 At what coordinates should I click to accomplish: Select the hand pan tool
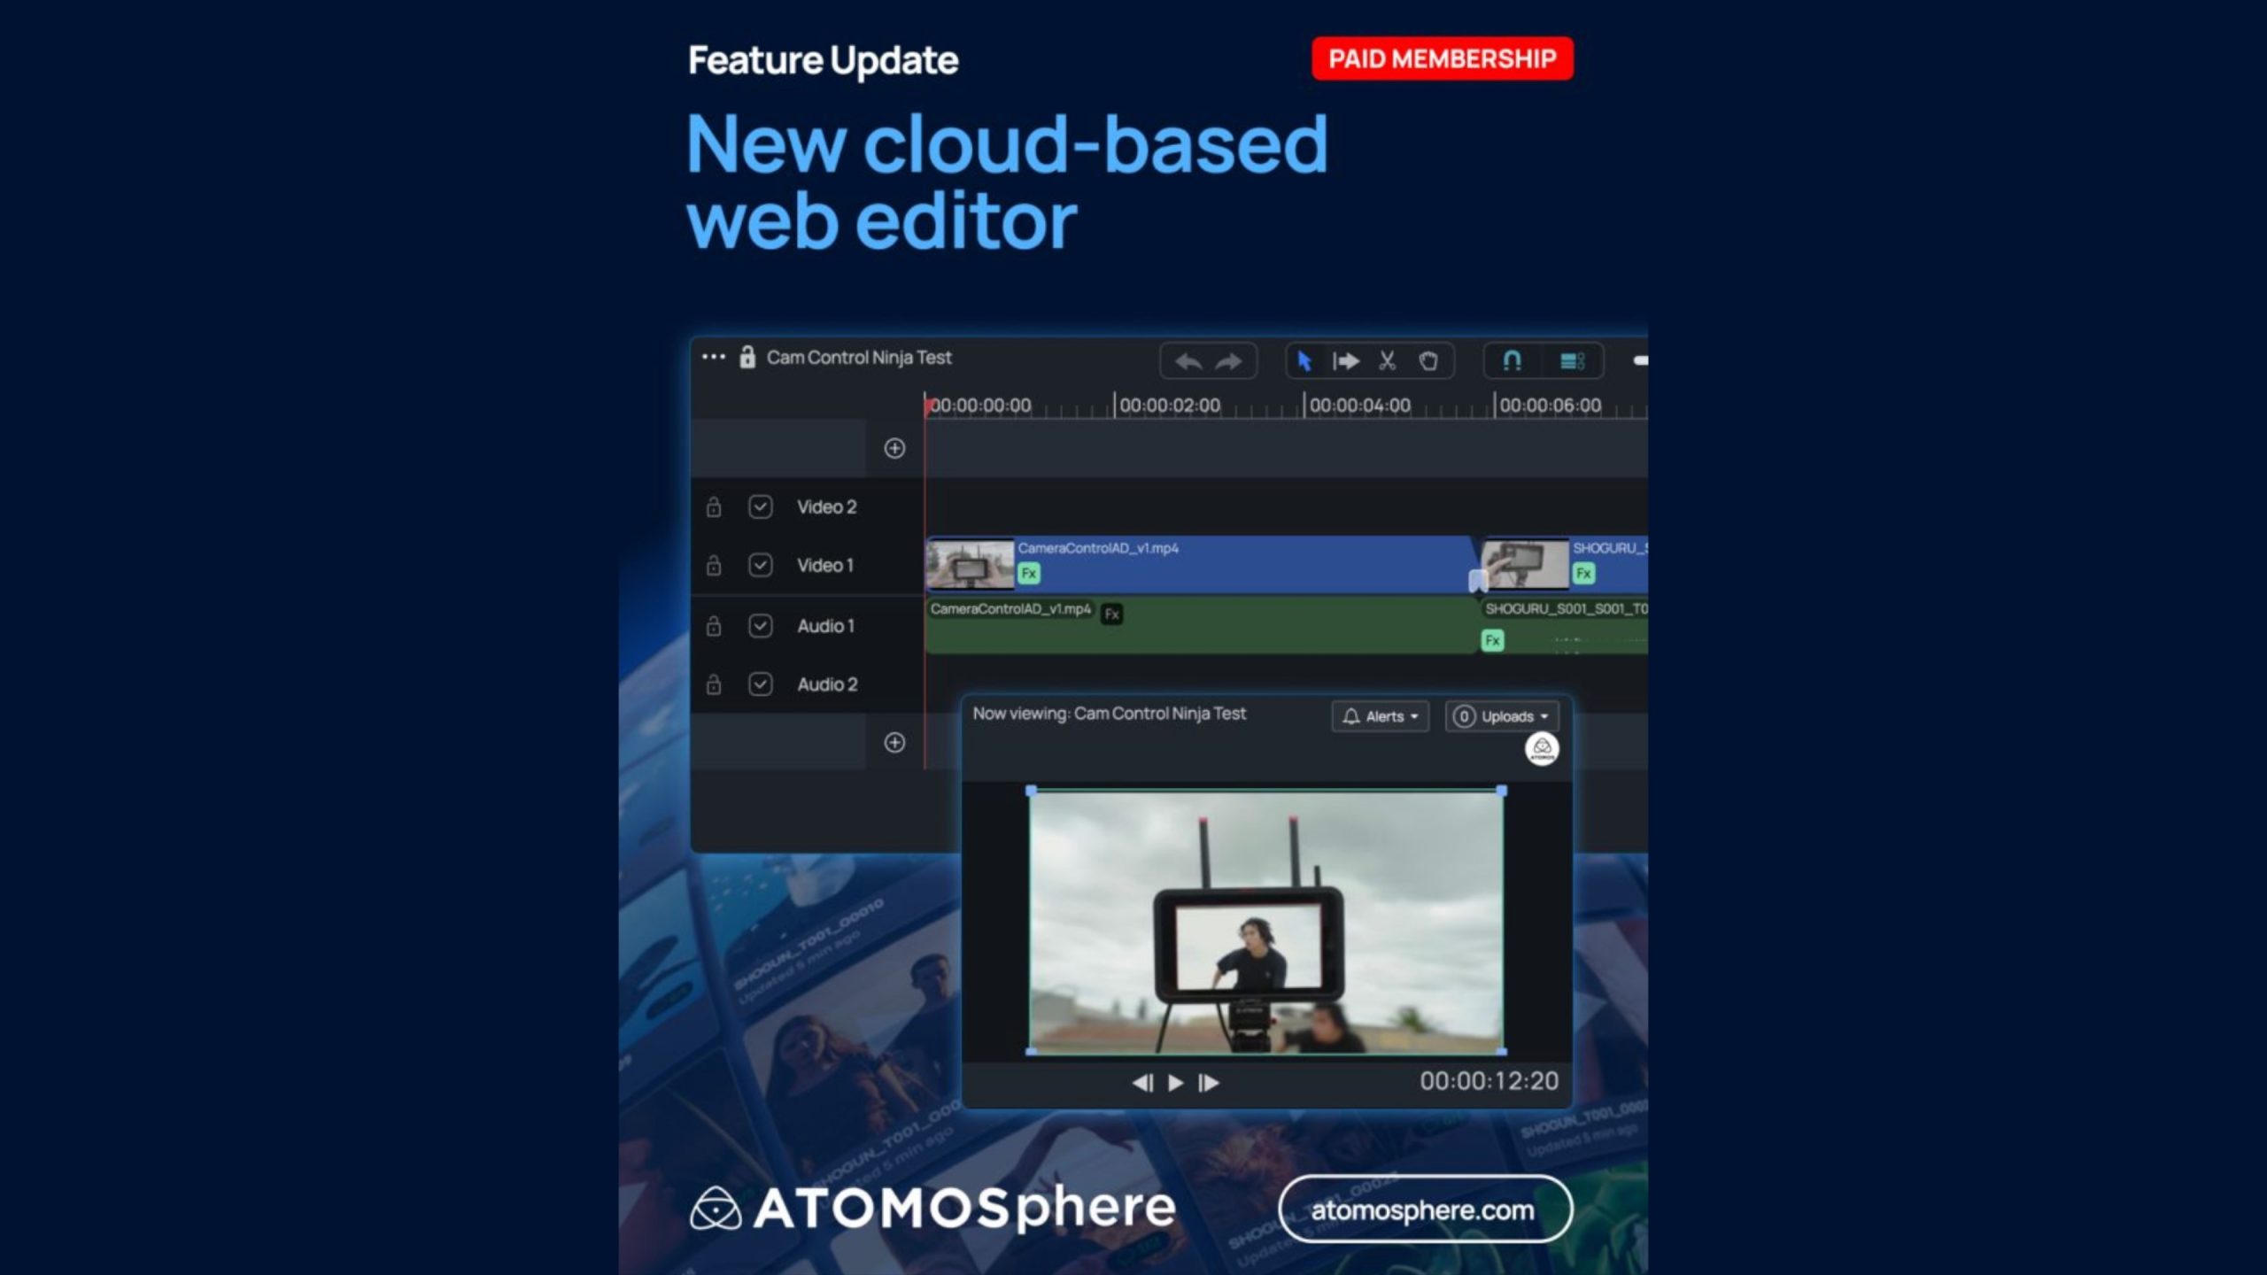pos(1428,361)
